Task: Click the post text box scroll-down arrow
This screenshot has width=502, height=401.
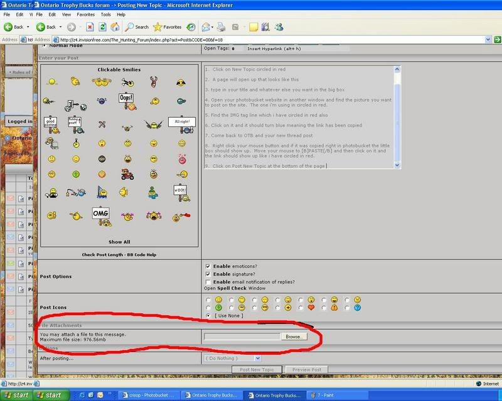Action: coord(397,165)
